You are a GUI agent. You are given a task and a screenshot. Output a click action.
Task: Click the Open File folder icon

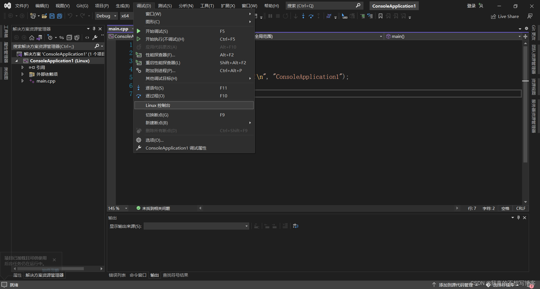44,16
